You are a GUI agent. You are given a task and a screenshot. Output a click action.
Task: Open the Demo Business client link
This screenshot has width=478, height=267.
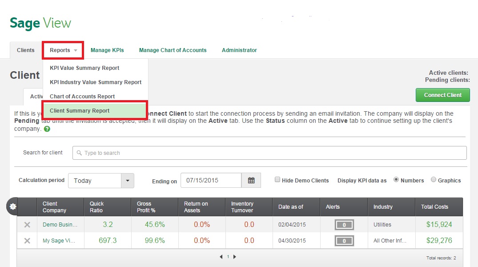(60, 225)
